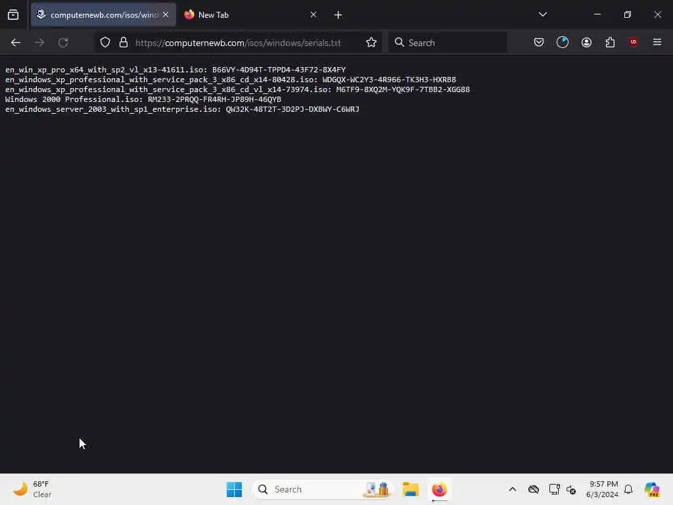Viewport: 673px width, 505px height.
Task: Click the Firefox taskbar icon
Action: [x=440, y=489]
